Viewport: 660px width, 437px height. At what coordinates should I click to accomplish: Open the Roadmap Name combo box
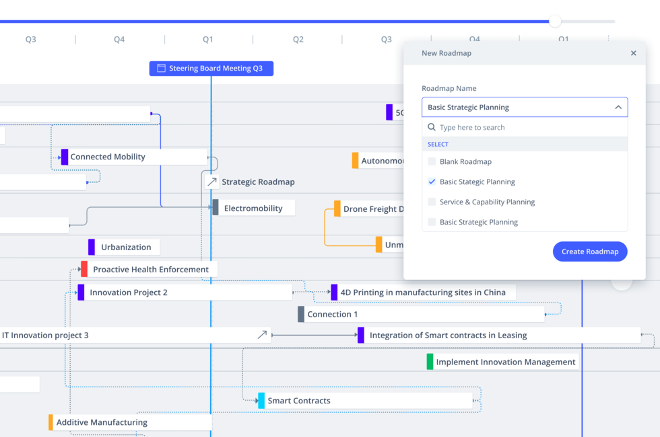(x=525, y=107)
